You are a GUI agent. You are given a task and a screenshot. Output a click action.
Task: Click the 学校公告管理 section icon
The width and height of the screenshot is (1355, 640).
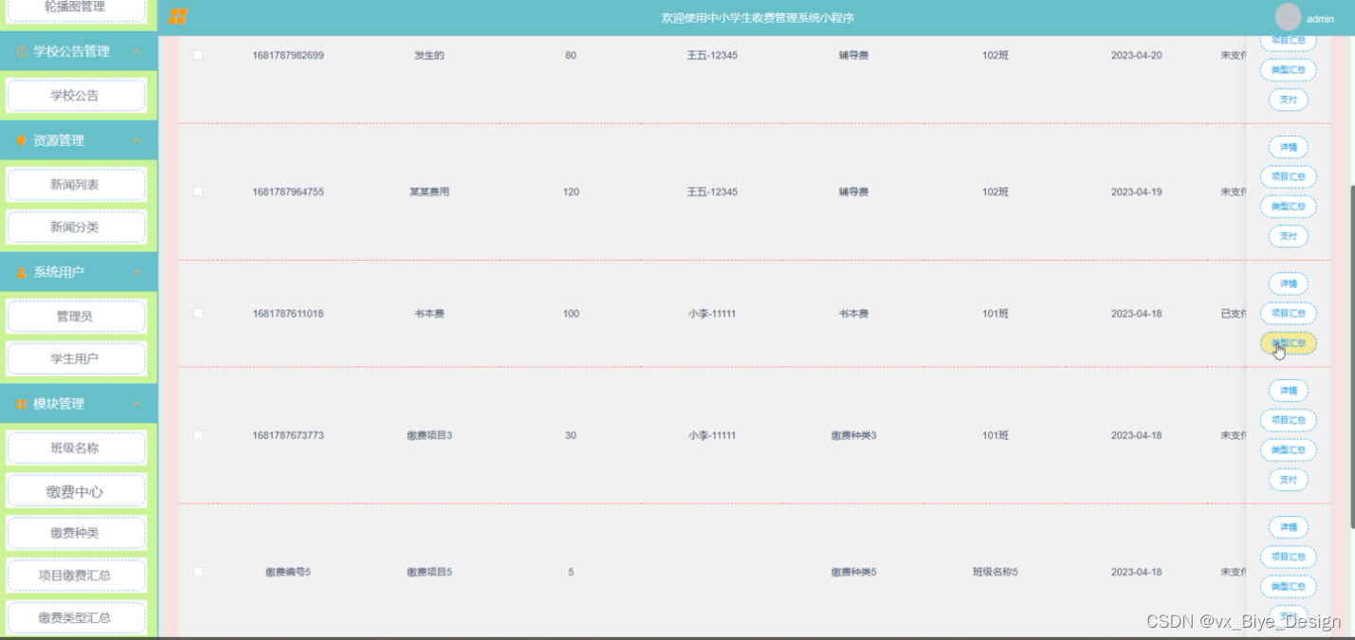[x=21, y=52]
